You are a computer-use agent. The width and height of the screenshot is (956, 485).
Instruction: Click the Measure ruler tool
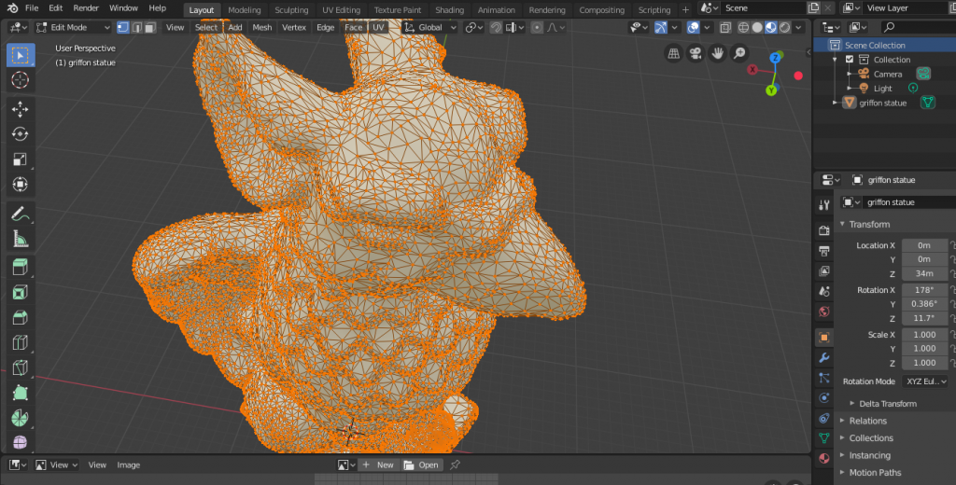[20, 239]
